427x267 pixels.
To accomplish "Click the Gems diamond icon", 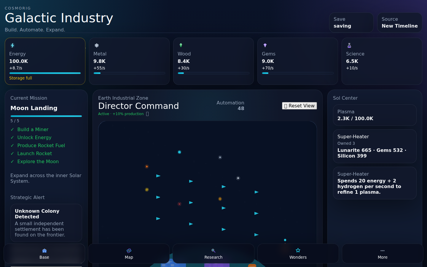I will tap(265, 45).
